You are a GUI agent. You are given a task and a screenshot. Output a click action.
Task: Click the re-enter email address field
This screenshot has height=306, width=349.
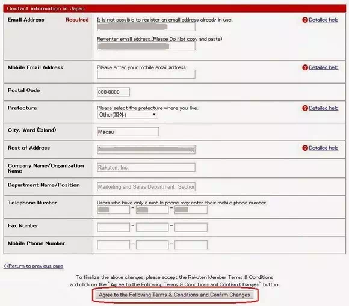pos(146,46)
